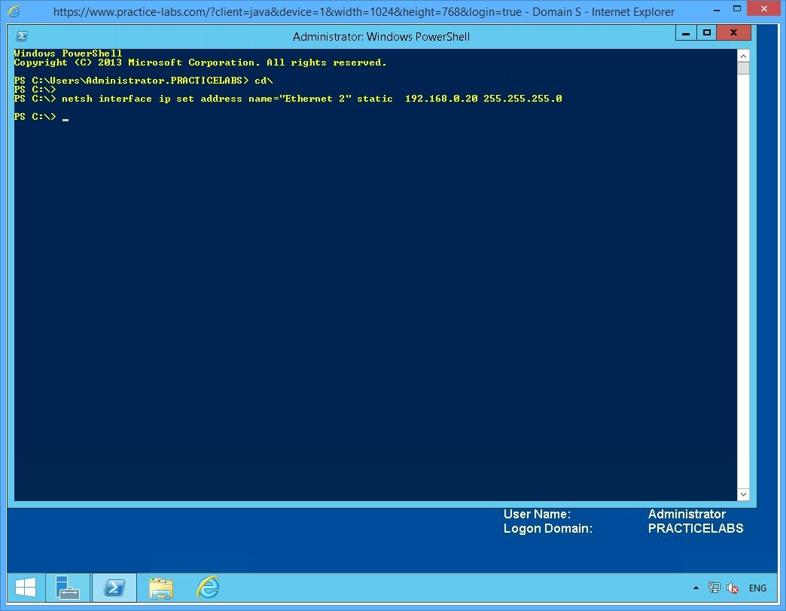This screenshot has width=786, height=611.
Task: Maximize the Internet Explorer window
Action: 739,8
